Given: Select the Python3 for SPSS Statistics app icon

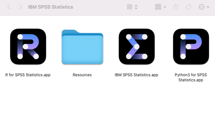Looking at the screenshot, I should (x=191, y=47).
